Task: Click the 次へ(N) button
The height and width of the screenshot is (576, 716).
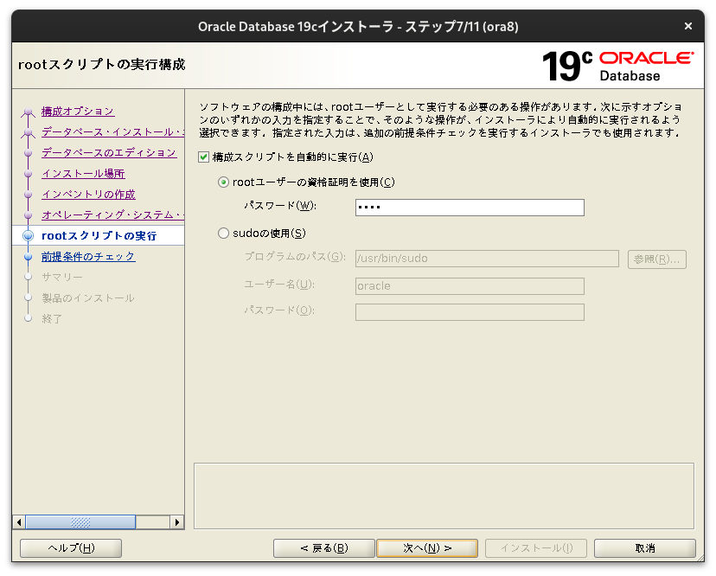Action: (x=427, y=547)
